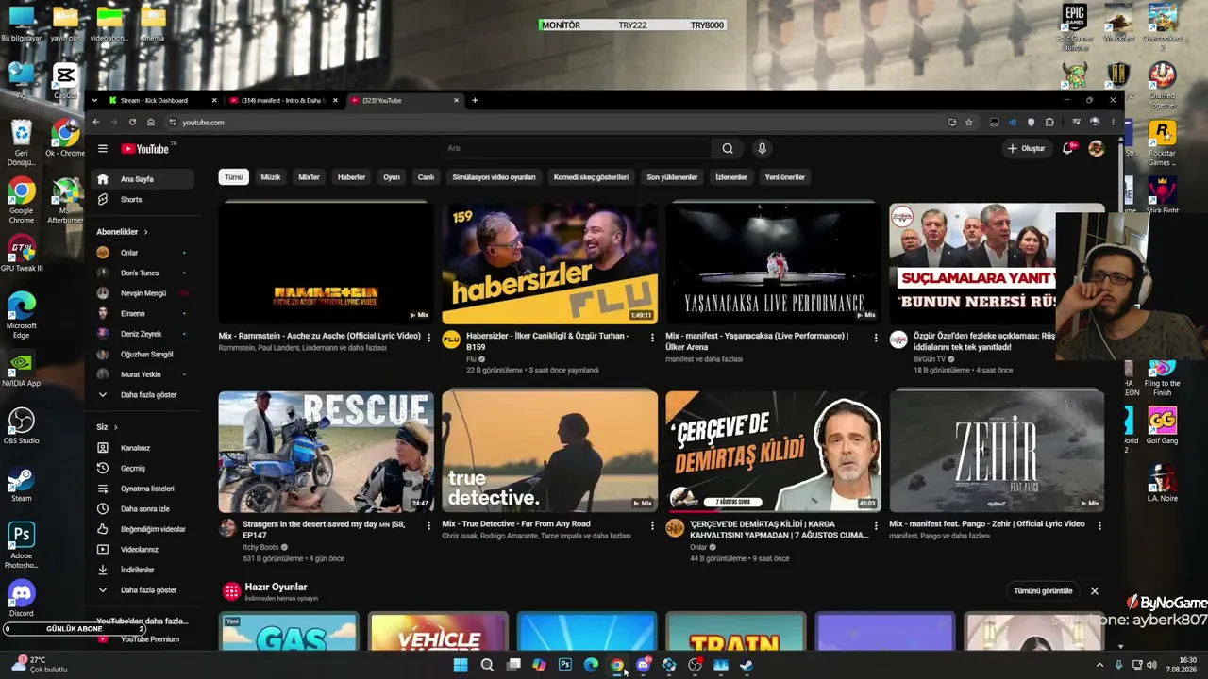Image resolution: width=1208 pixels, height=679 pixels.
Task: Open Discord from the taskbar
Action: coord(644,665)
